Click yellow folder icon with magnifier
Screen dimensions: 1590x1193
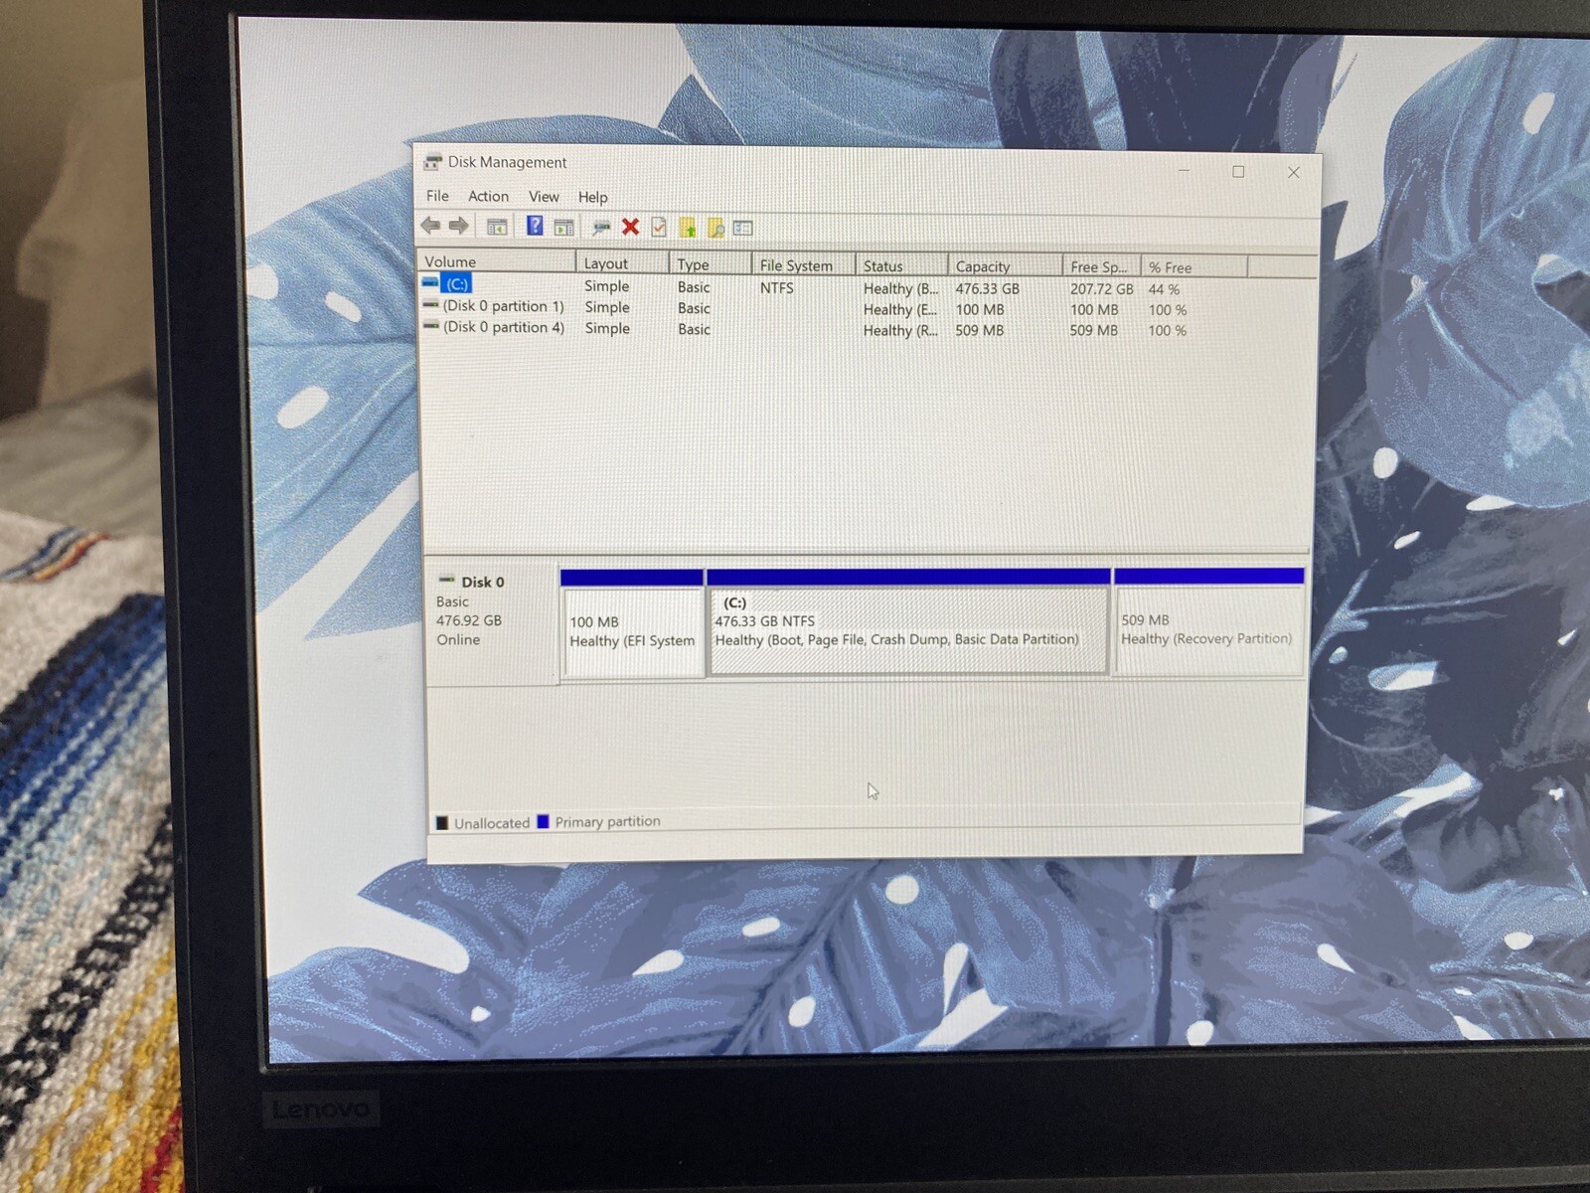click(x=715, y=228)
